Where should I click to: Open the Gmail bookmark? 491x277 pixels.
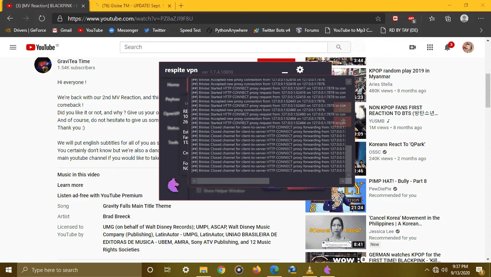click(62, 30)
